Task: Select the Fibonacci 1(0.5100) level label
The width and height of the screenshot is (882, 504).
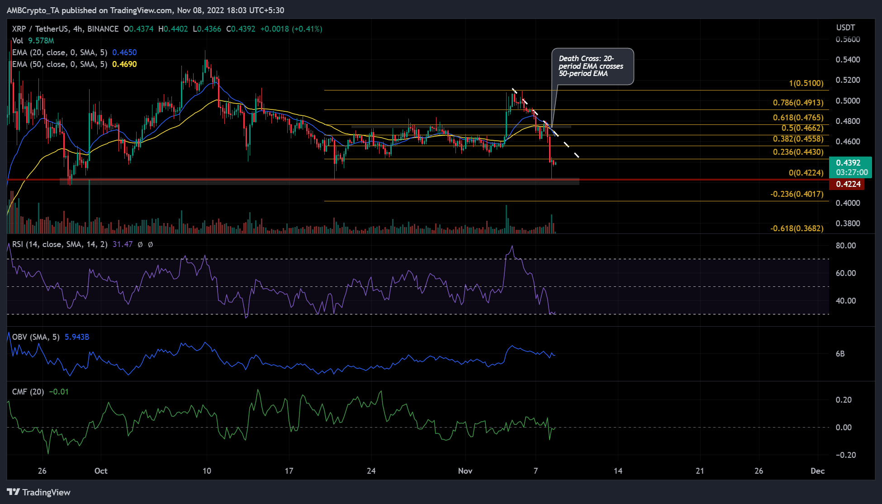Action: (x=806, y=83)
